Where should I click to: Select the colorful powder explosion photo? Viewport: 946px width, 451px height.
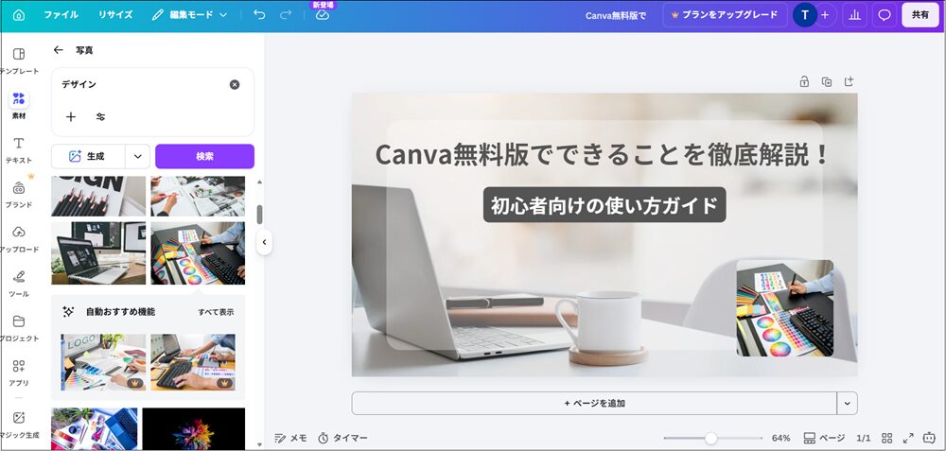(x=194, y=428)
